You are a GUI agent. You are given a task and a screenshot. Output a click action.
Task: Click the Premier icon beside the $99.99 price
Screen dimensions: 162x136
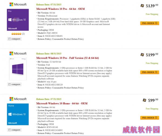click(144, 100)
